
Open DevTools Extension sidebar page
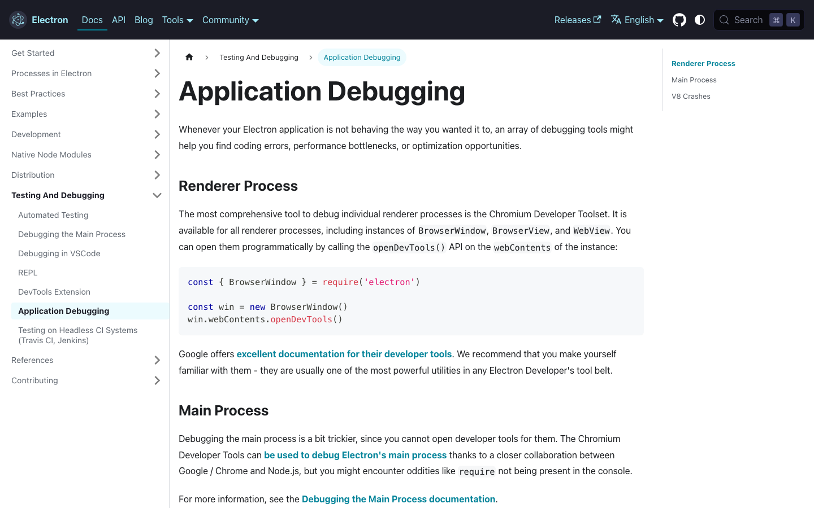tap(54, 292)
